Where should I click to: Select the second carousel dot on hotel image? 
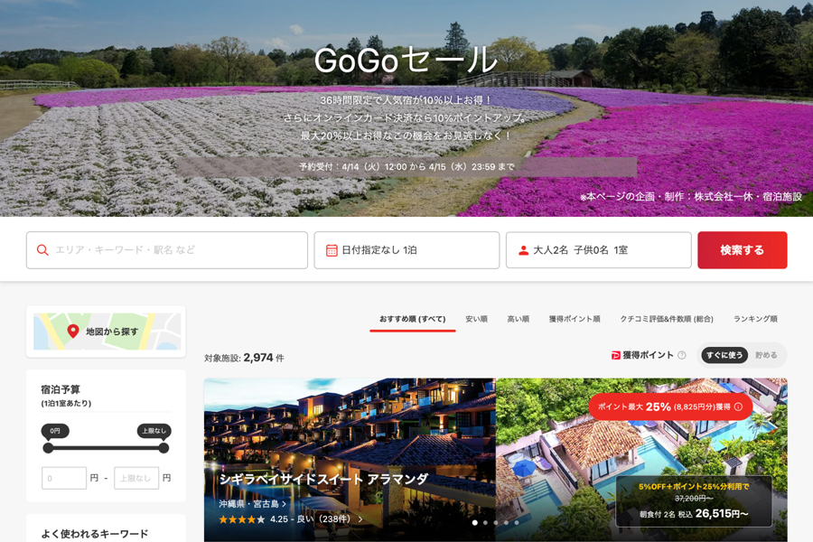pyautogui.click(x=485, y=522)
